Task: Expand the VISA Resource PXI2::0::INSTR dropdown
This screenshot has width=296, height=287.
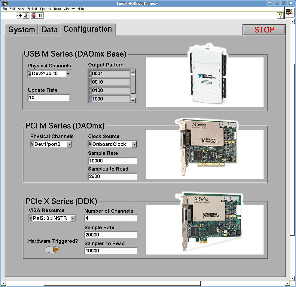Action: tap(73, 218)
